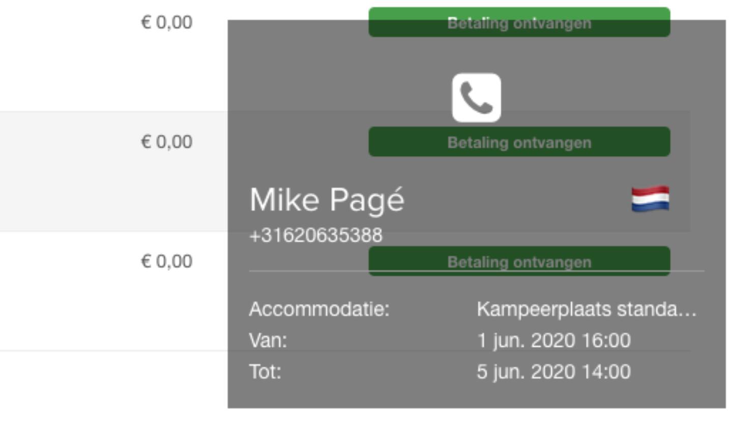Click the Tot label
Screen dimensions: 733x424
[265, 372]
